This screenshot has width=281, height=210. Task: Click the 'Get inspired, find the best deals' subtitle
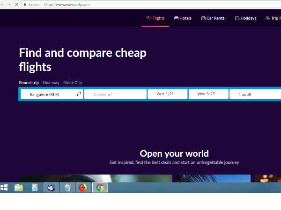(x=174, y=162)
